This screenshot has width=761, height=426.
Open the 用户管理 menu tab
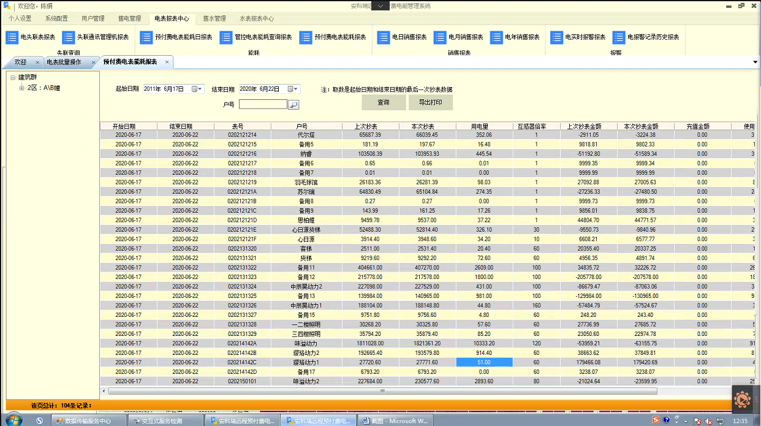[93, 18]
